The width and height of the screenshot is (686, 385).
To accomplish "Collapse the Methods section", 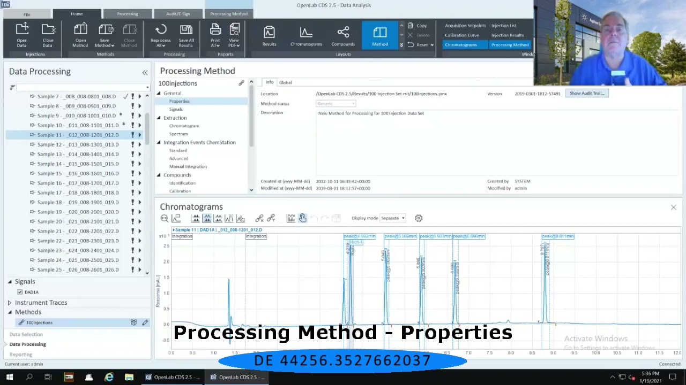I will coord(10,312).
